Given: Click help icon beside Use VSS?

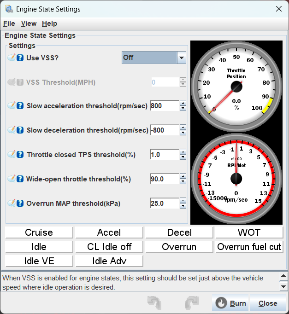Looking at the screenshot, I should [x=20, y=58].
